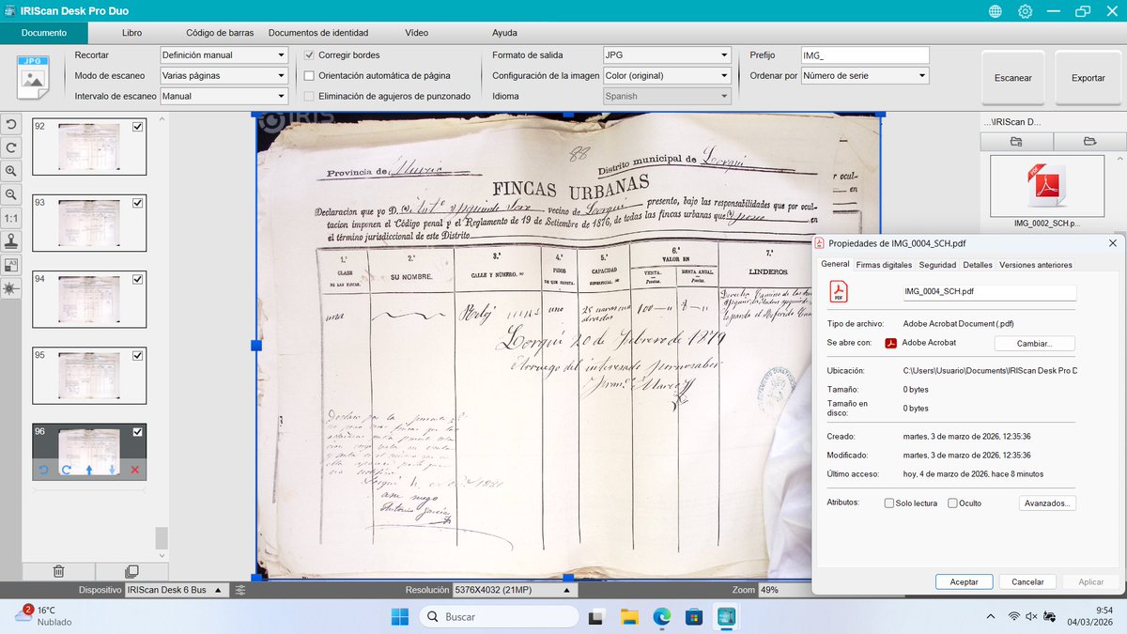Click the JPG output format icon
1127x634 pixels.
coord(33,76)
